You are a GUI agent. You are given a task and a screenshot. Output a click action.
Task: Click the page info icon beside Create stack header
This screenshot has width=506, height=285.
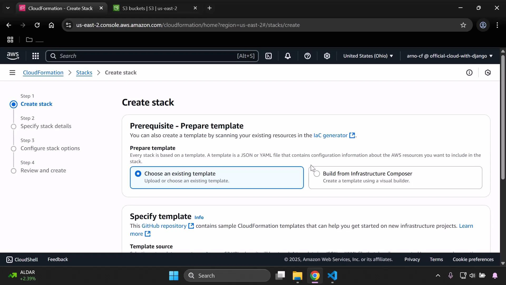[x=470, y=72]
